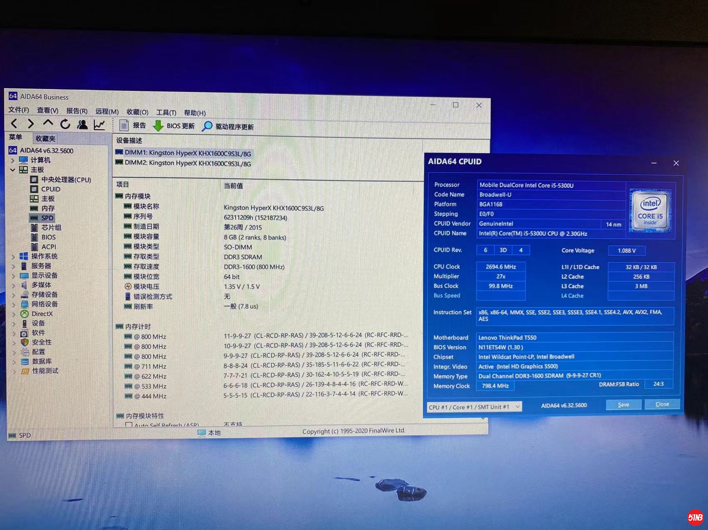Open the user management person icon
The width and height of the screenshot is (708, 530).
pyautogui.click(x=82, y=124)
